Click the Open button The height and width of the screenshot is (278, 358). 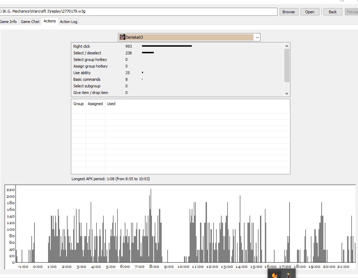pos(310,12)
